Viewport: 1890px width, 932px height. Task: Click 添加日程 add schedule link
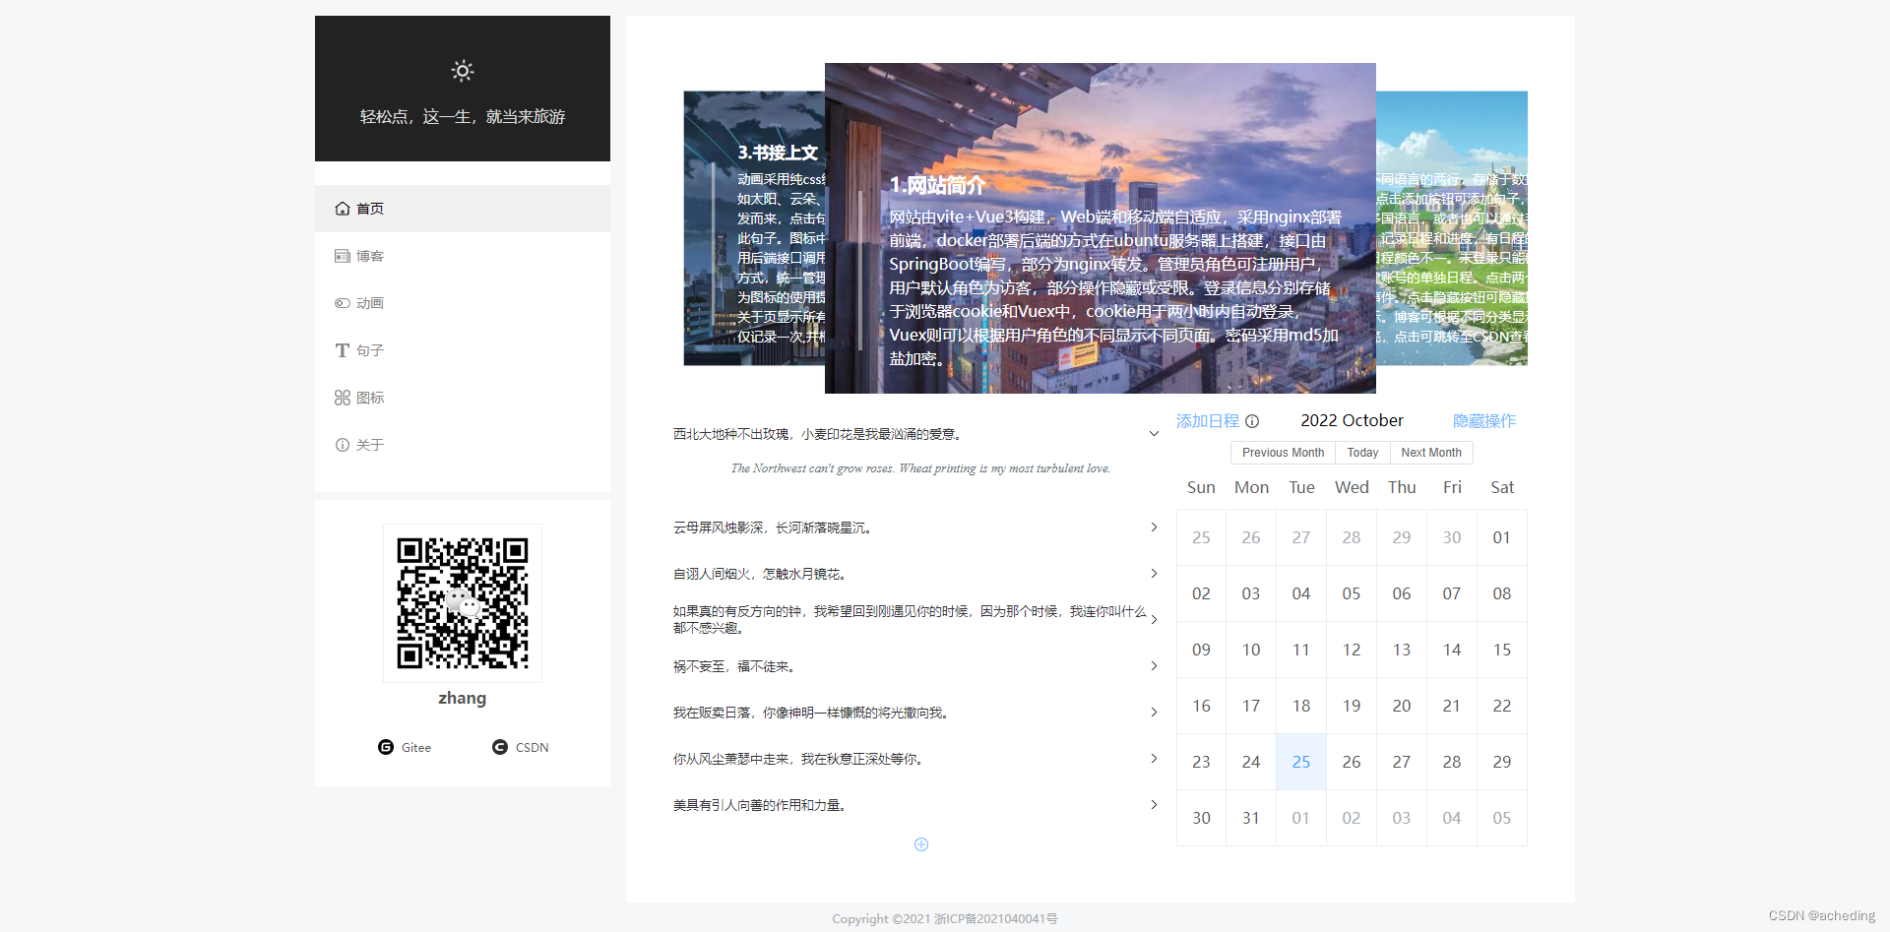click(1208, 421)
